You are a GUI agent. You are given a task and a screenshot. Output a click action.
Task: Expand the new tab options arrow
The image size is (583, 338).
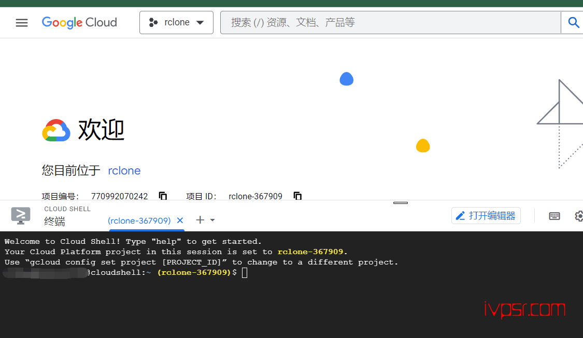(x=212, y=220)
